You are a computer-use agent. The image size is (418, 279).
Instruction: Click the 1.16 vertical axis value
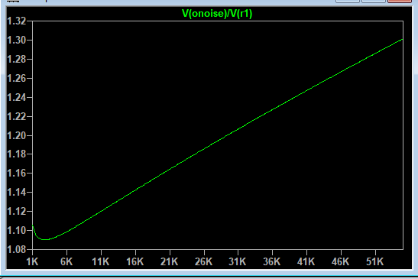click(x=16, y=173)
